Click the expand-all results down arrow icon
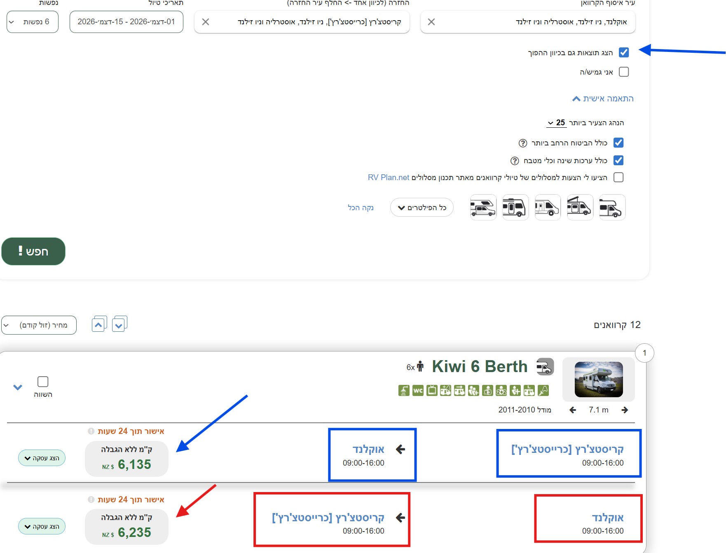 119,324
